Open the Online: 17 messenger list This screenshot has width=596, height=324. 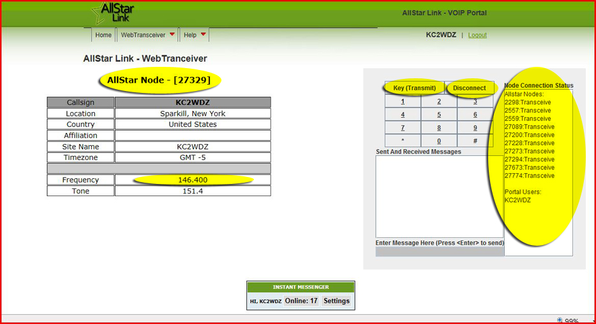(301, 301)
